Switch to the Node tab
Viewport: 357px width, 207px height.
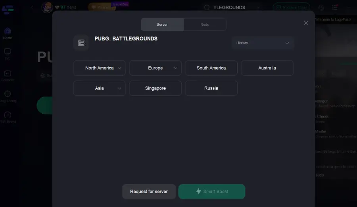[205, 25]
